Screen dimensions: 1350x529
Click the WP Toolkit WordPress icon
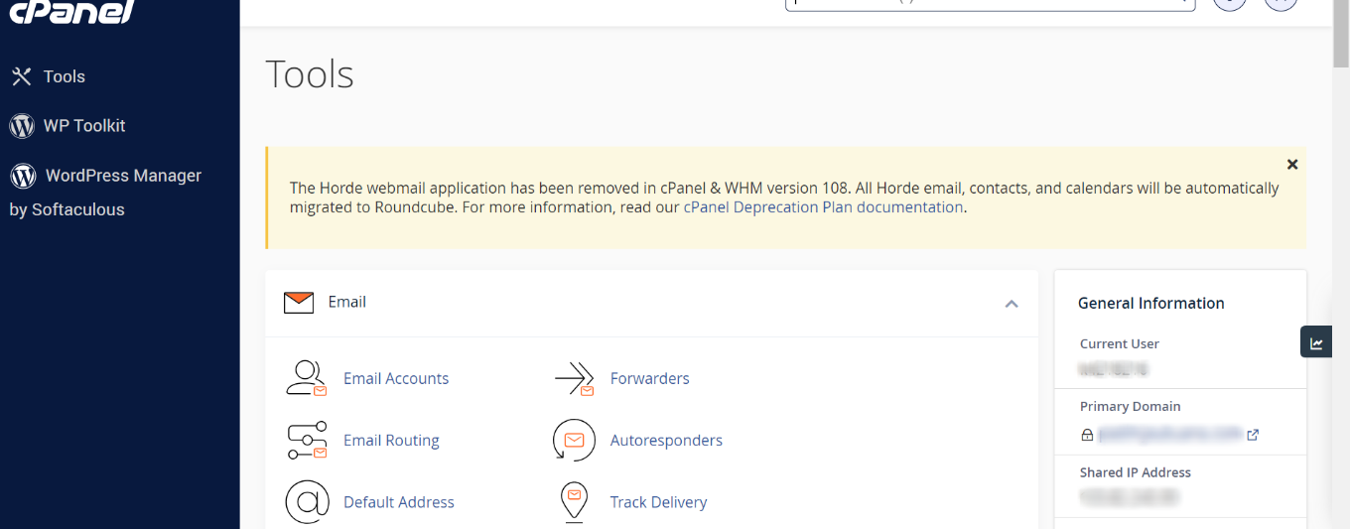click(22, 126)
